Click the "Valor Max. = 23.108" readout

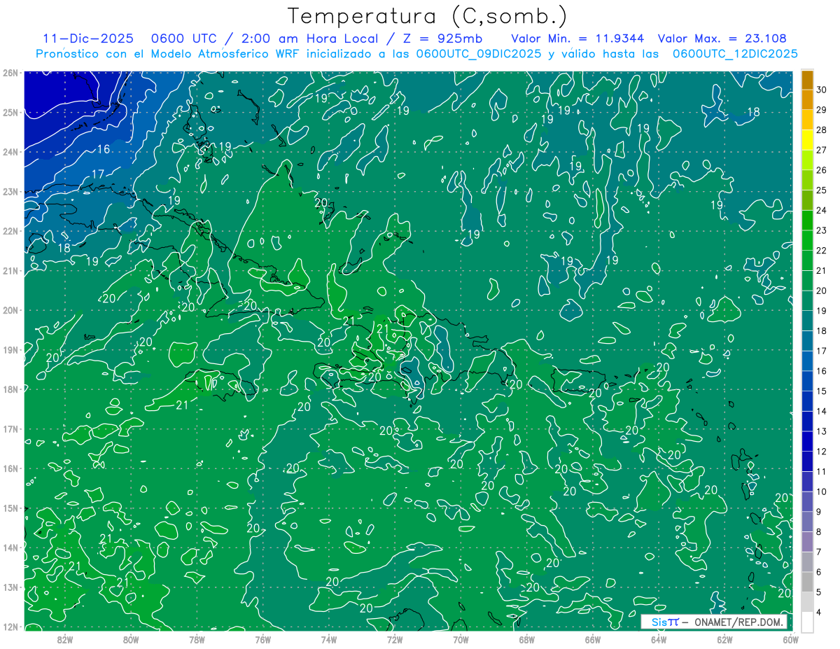click(722, 39)
